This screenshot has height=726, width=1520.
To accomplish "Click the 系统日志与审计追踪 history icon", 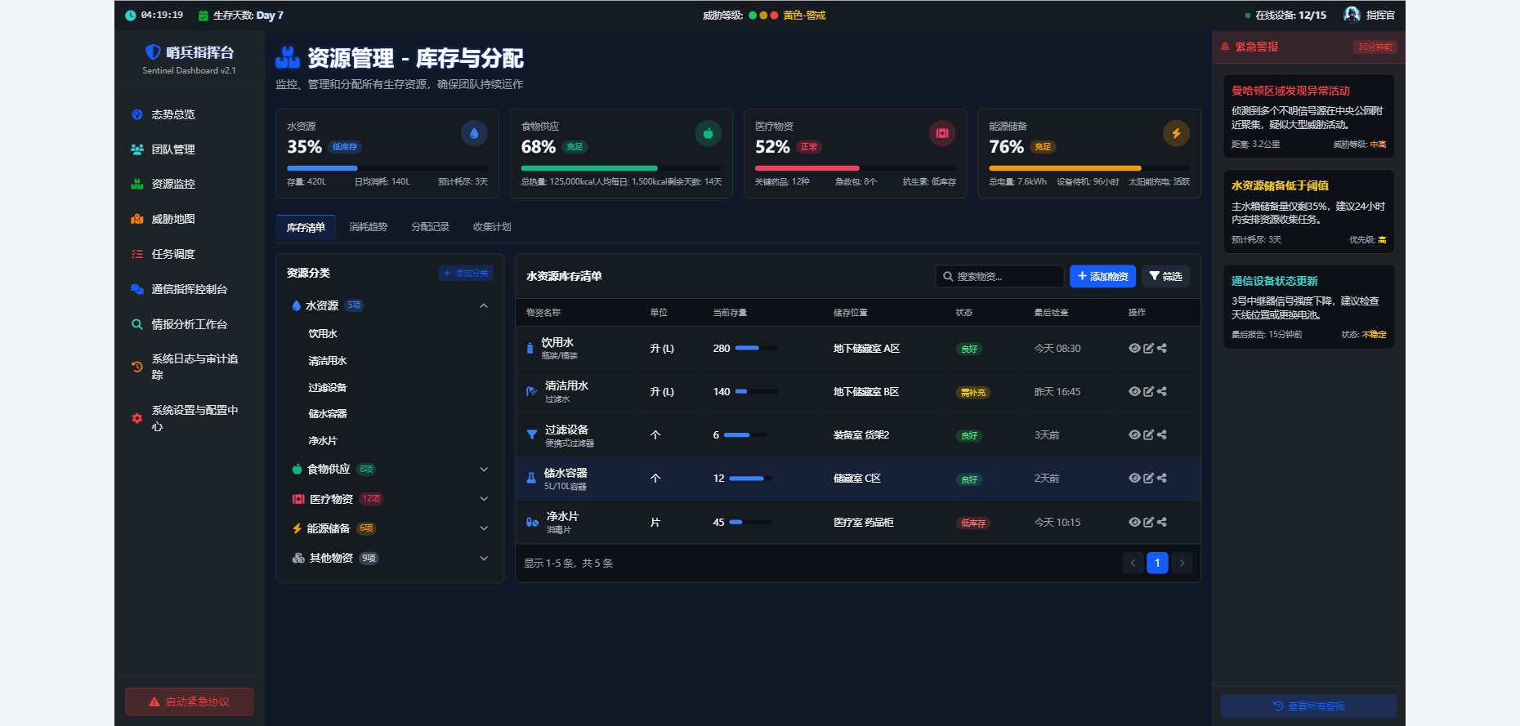I will (137, 367).
